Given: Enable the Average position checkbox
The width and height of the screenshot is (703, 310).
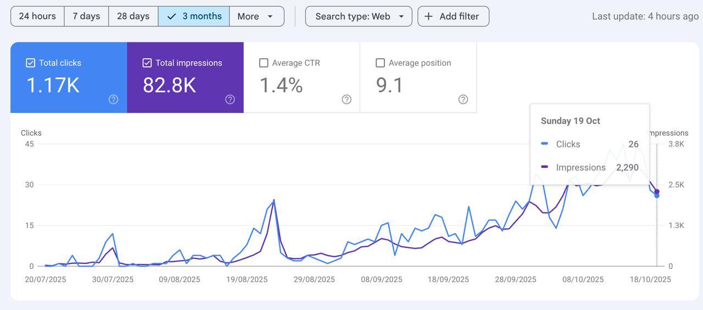Looking at the screenshot, I should tap(380, 63).
